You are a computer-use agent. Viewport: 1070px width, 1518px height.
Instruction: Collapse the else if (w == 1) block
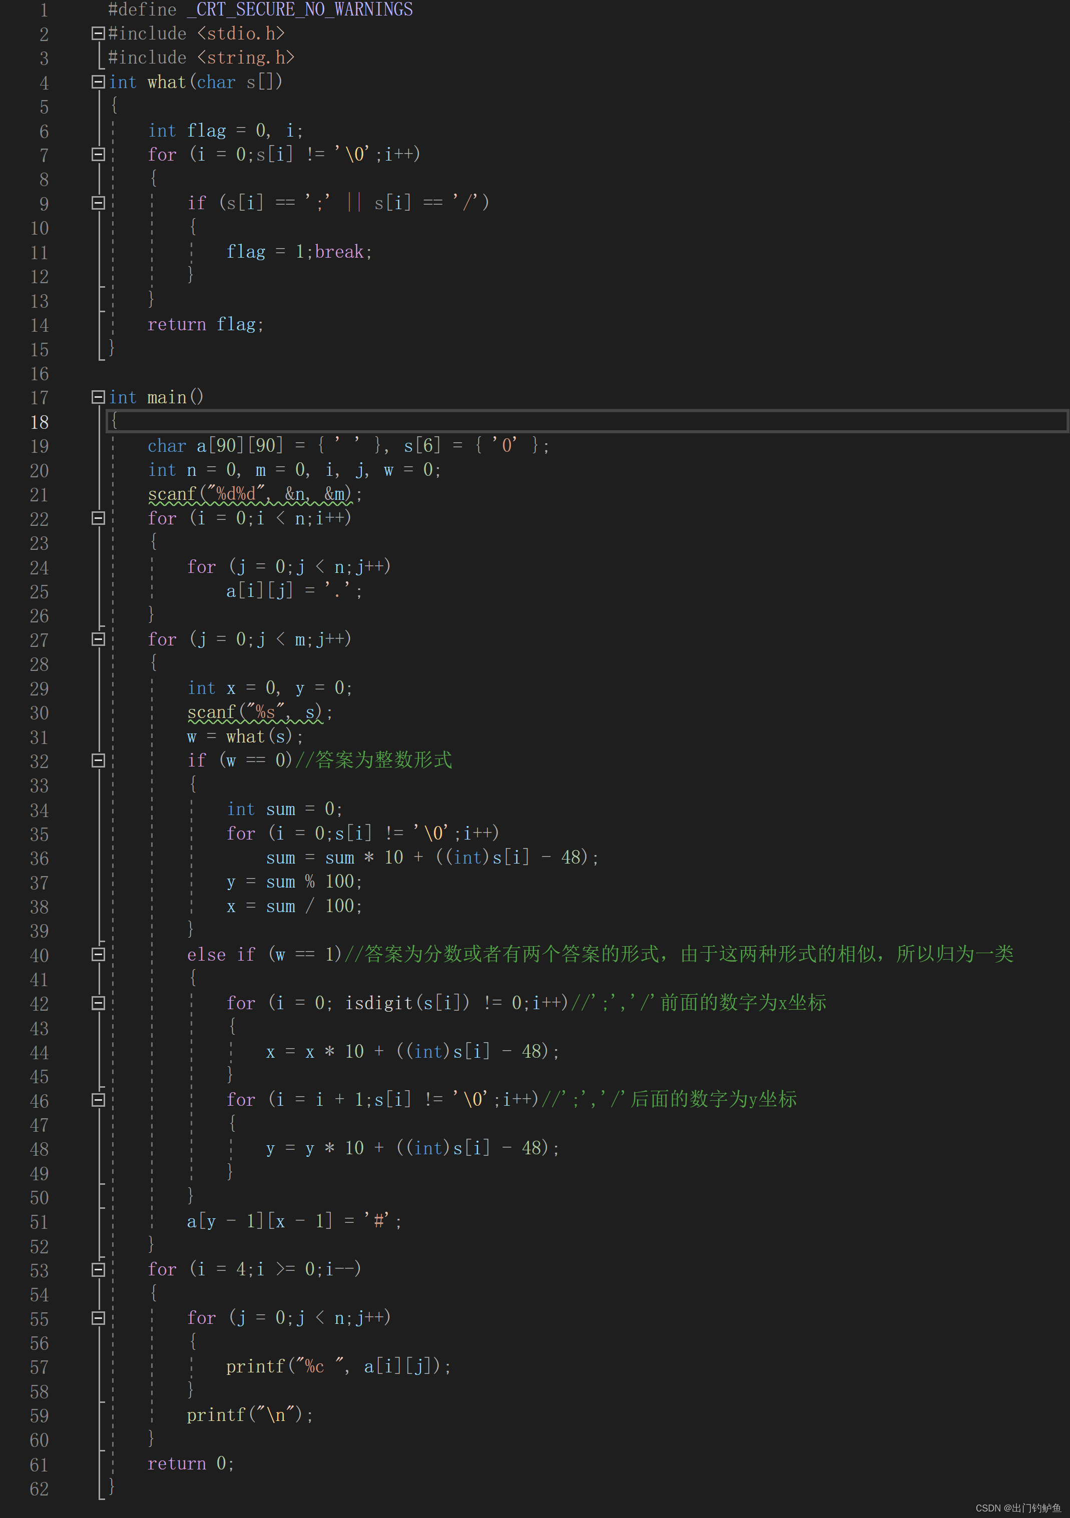tap(98, 954)
